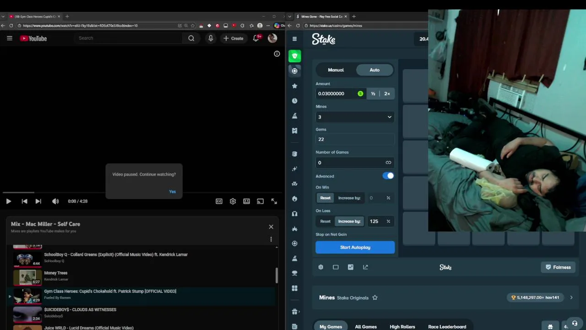Image resolution: width=586 pixels, height=330 pixels.
Task: Switch the player to theater mode
Action: tap(246, 201)
